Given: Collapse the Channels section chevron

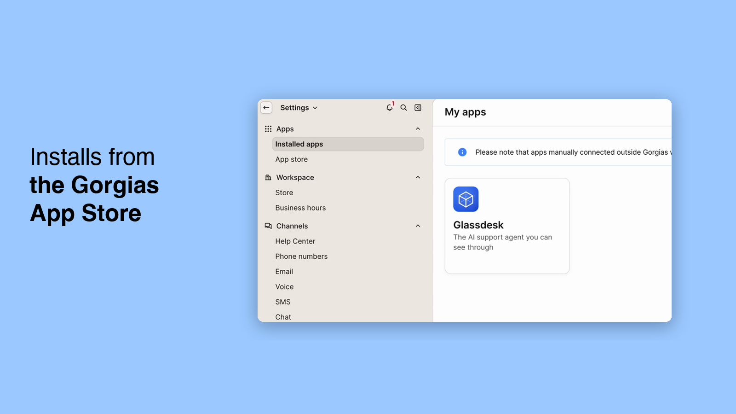Looking at the screenshot, I should pos(418,226).
